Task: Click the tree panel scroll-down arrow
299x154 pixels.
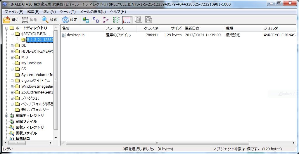Action: tap(56, 138)
